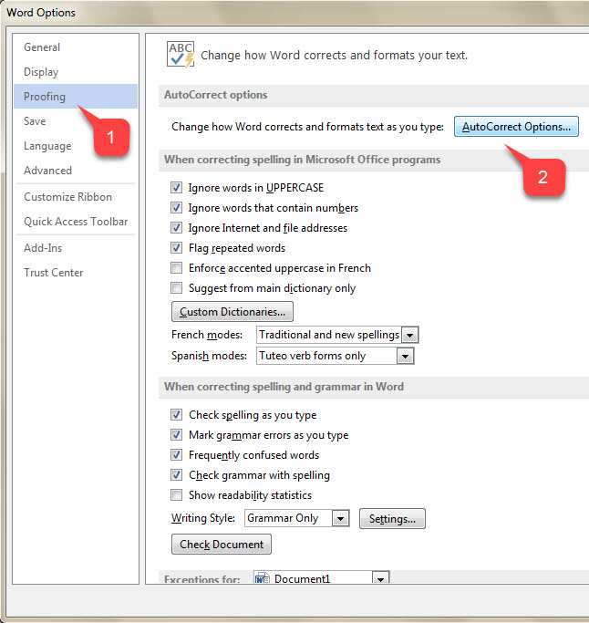Screen dimensions: 589x623
Task: Expand the Spanish modes dropdown
Action: 404,356
